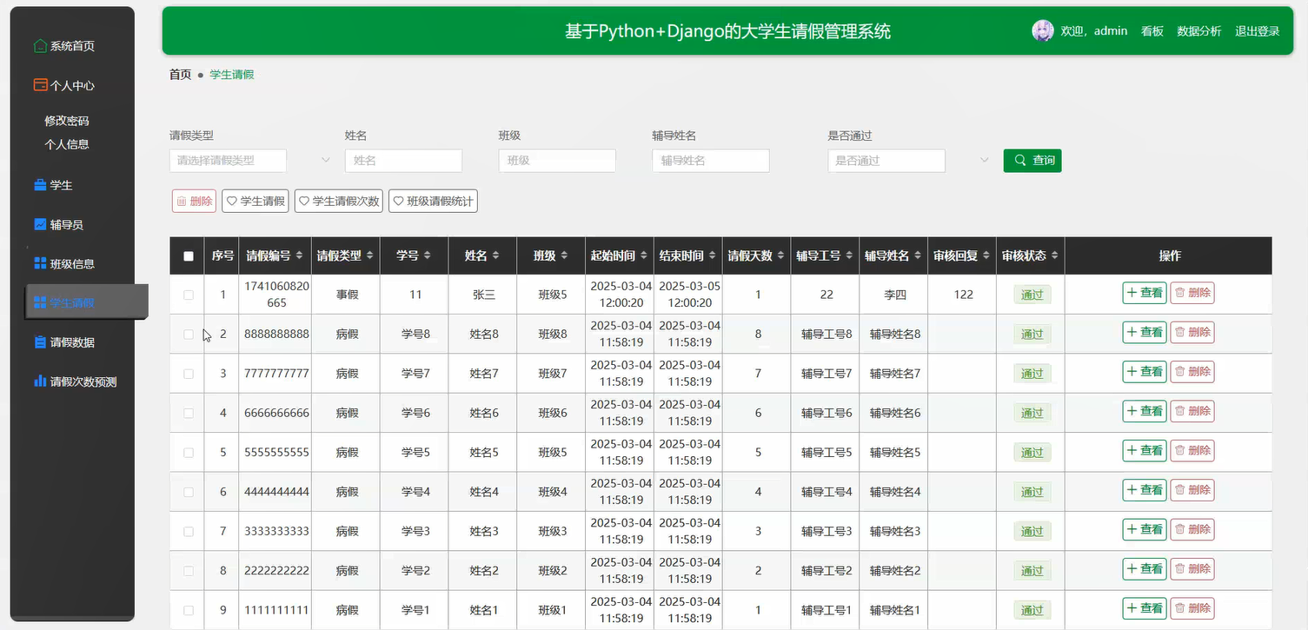The image size is (1308, 630).
Task: Sort by 结束时间 column arrows
Action: tap(713, 255)
